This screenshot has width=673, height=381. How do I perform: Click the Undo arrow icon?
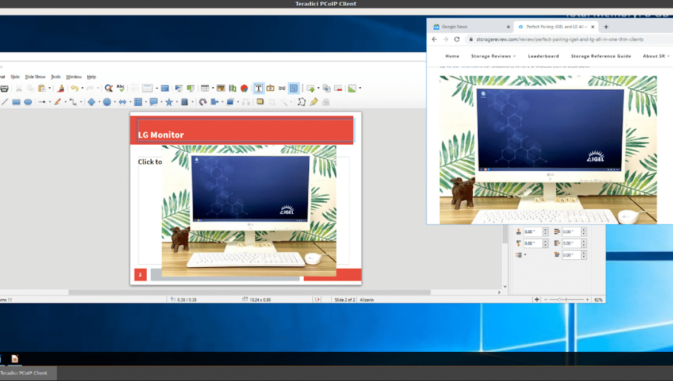click(x=75, y=88)
